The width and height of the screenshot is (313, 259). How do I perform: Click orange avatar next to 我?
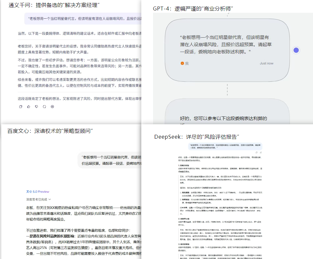(182, 63)
